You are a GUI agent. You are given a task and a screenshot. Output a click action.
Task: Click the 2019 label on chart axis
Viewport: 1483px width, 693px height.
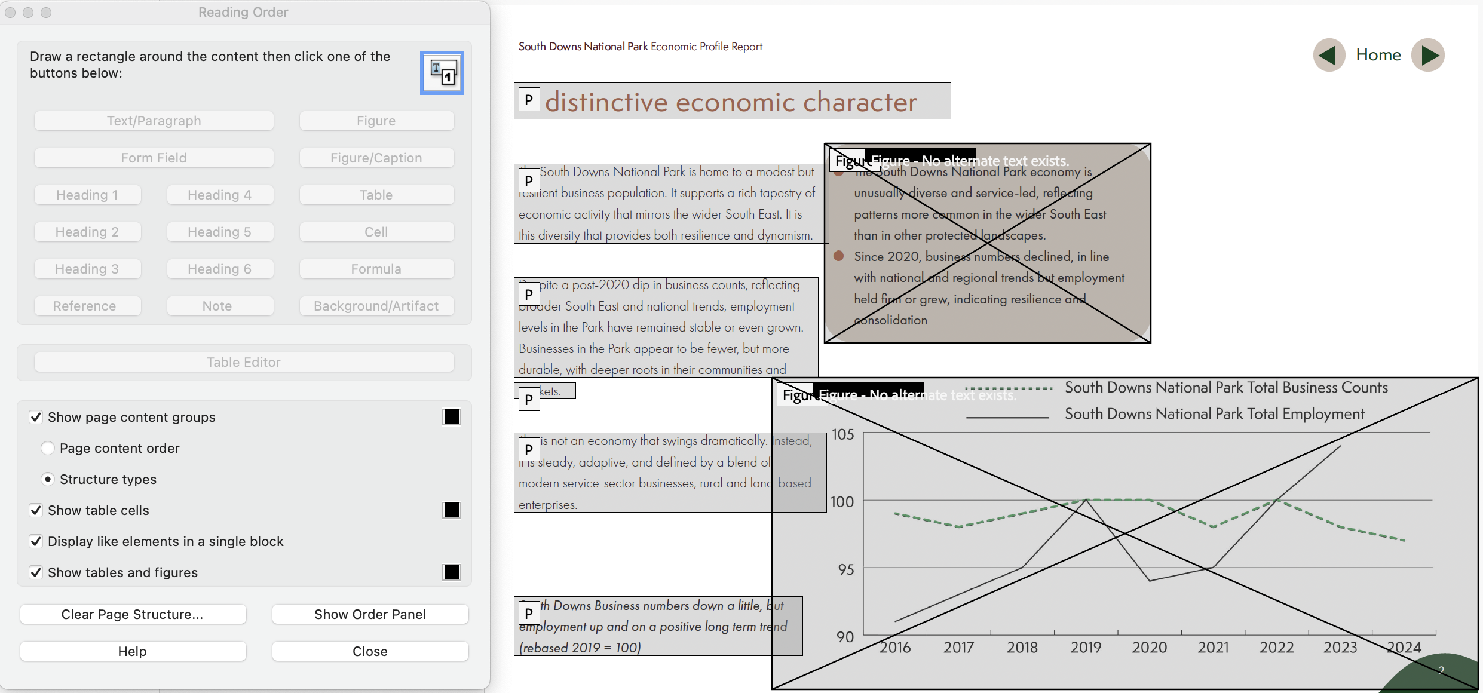[x=1086, y=648]
